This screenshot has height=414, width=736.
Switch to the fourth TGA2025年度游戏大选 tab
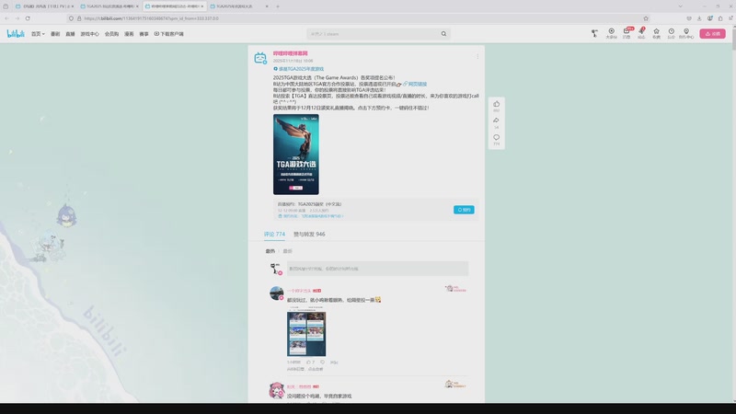pos(239,6)
